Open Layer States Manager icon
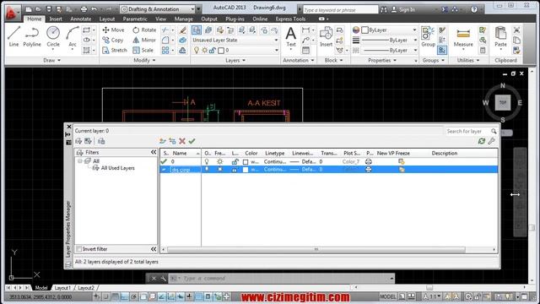Viewport: 540px width, 304px height. click(101, 141)
